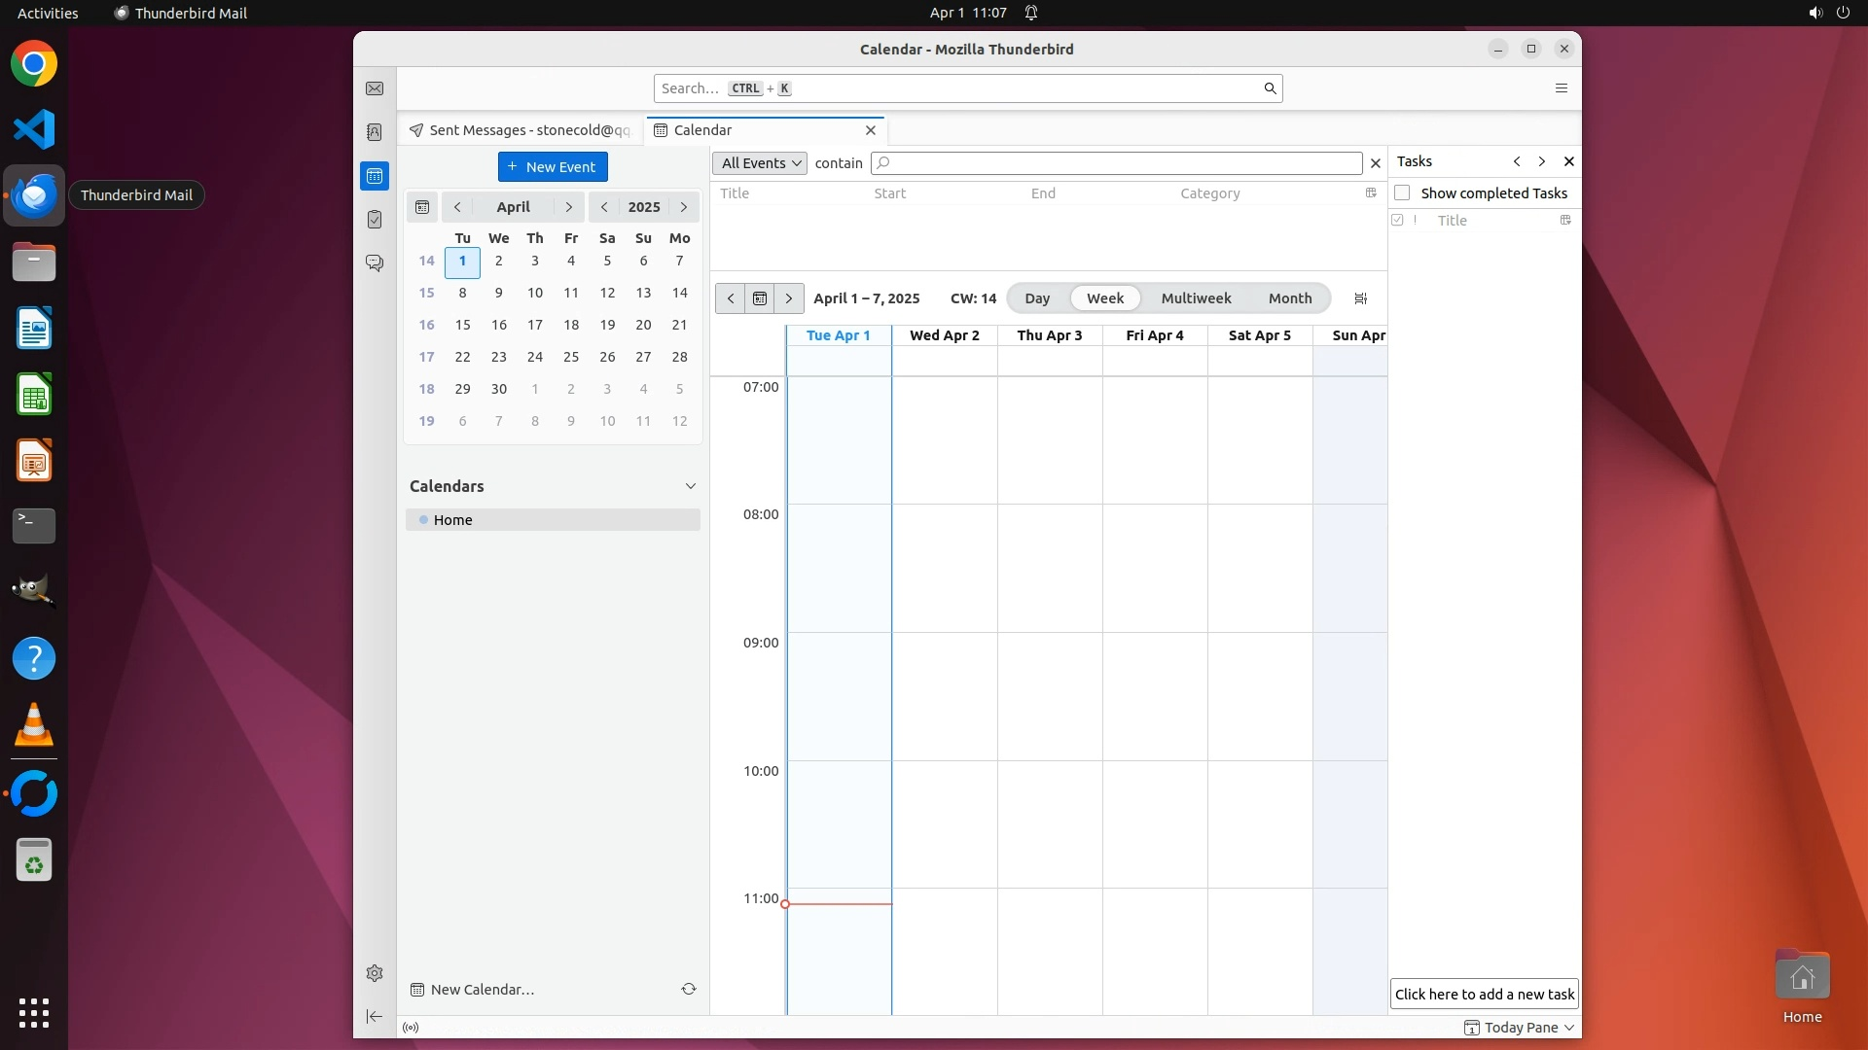The height and width of the screenshot is (1050, 1868).
Task: Switch the calendar to Month view
Action: (1289, 298)
